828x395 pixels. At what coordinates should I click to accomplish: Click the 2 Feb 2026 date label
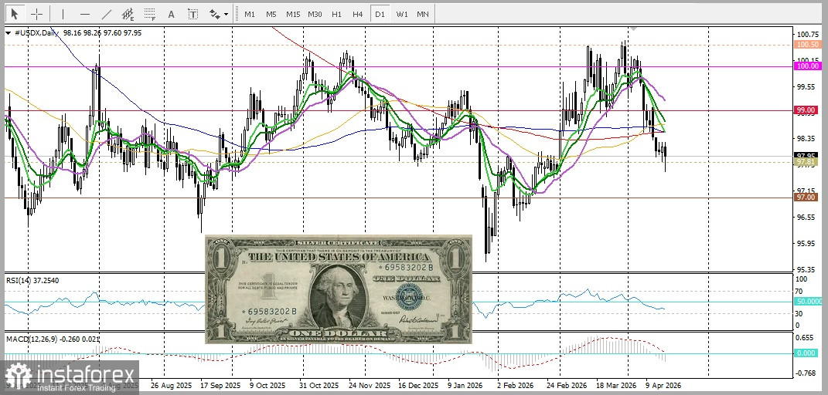516,386
